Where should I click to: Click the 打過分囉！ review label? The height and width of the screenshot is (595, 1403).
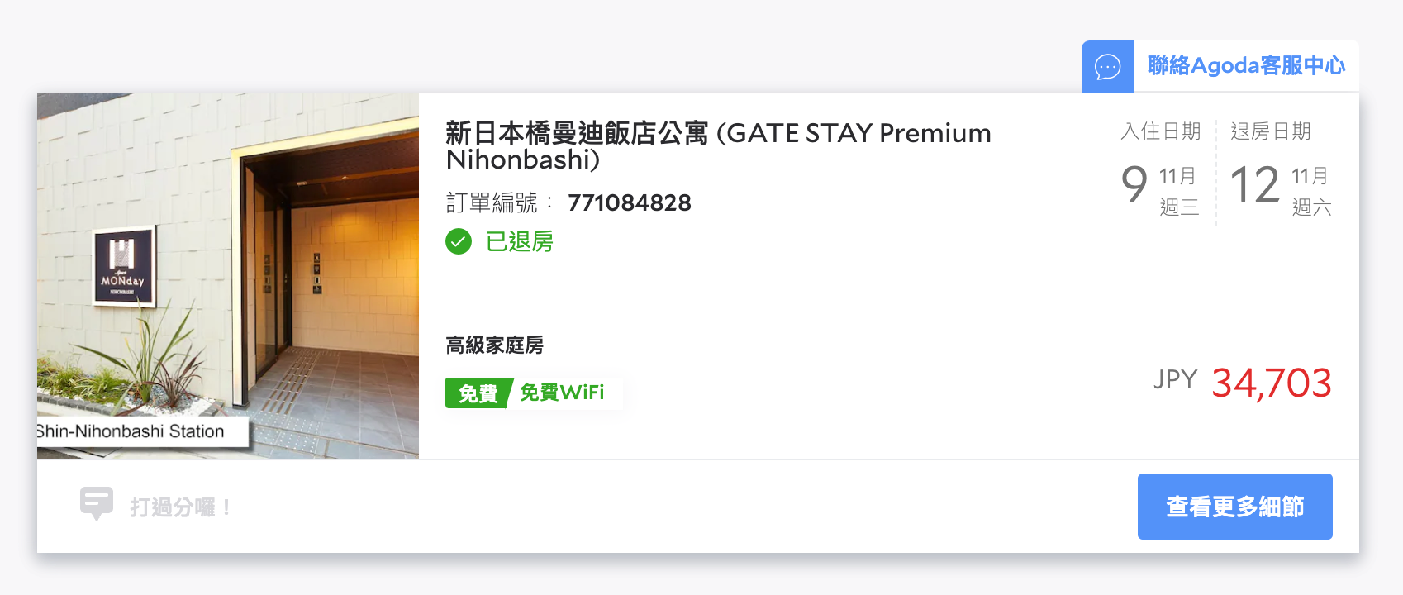tap(179, 507)
